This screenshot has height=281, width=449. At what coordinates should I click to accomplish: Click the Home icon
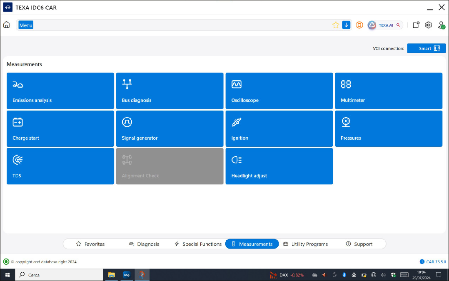pos(7,25)
